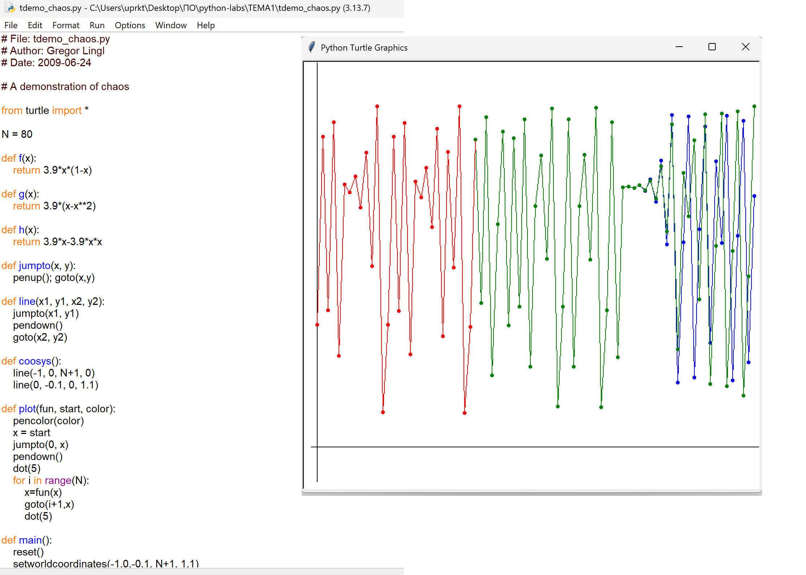Click the Python Turtle Graphics title bar

(x=506, y=47)
